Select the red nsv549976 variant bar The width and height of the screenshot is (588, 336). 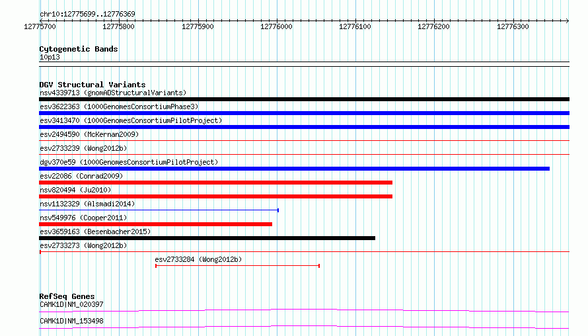(x=156, y=224)
